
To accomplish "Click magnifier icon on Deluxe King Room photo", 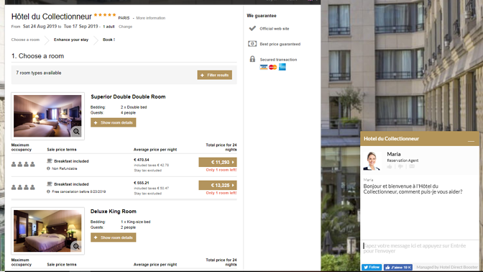I will pyautogui.click(x=76, y=246).
